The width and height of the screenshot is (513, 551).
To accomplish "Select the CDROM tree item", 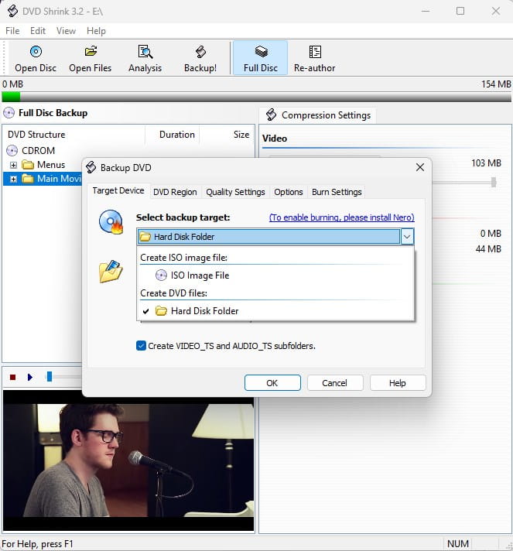I will point(38,150).
